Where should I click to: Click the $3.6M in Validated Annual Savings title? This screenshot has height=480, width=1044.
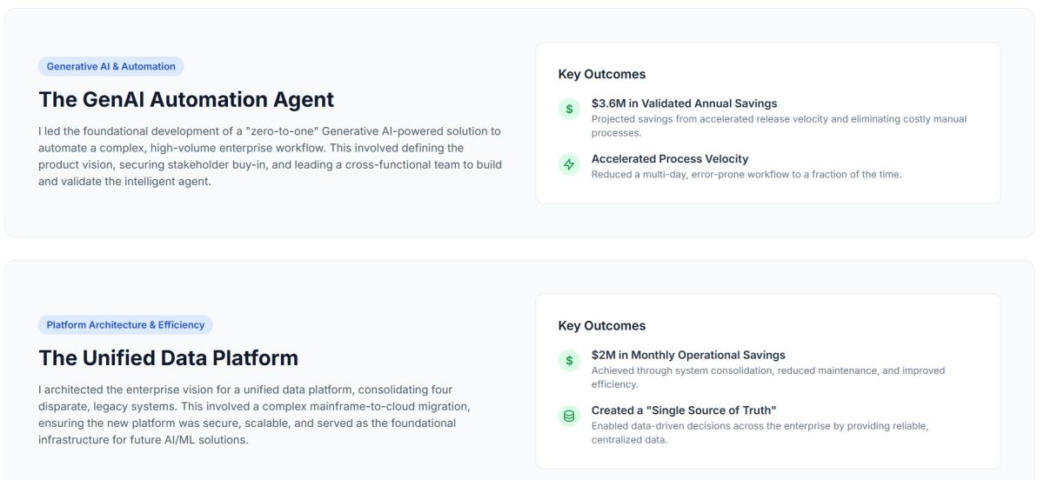[x=684, y=104]
